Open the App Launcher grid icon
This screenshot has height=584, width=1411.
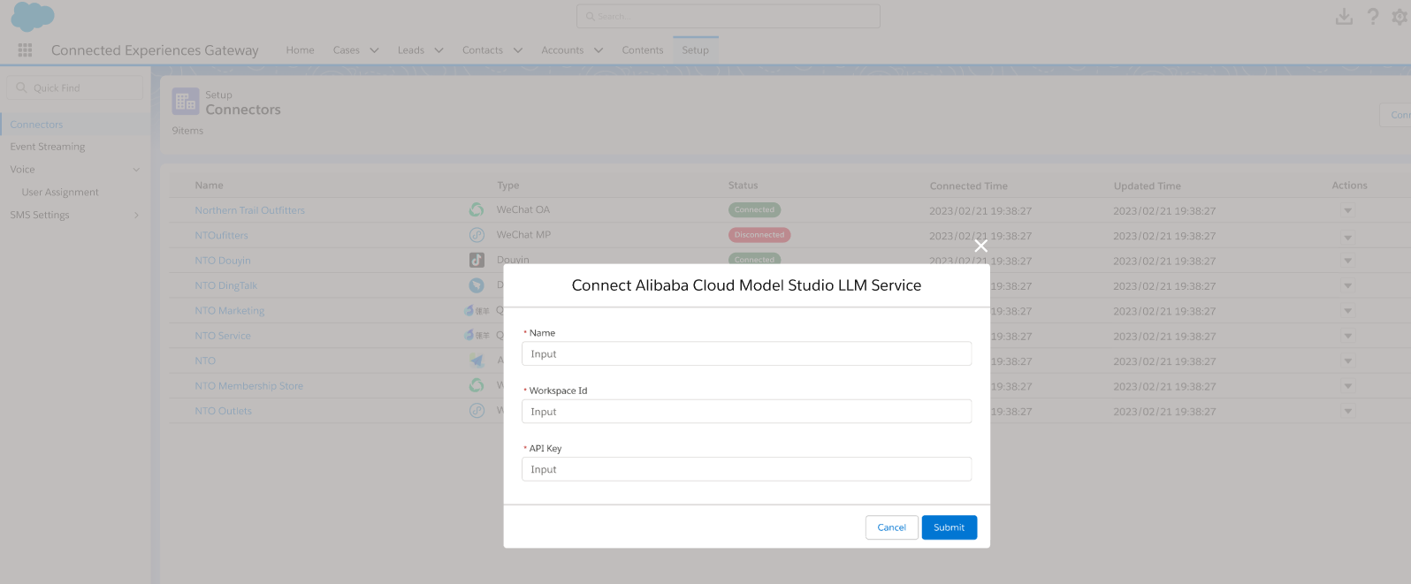pyautogui.click(x=25, y=50)
